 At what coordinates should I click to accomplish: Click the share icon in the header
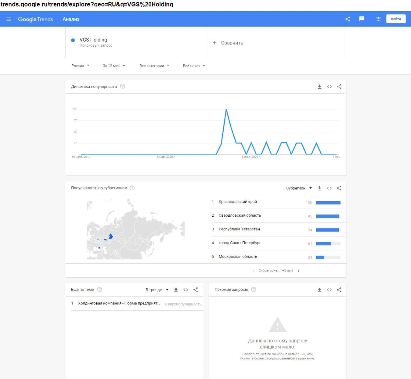[x=348, y=19]
